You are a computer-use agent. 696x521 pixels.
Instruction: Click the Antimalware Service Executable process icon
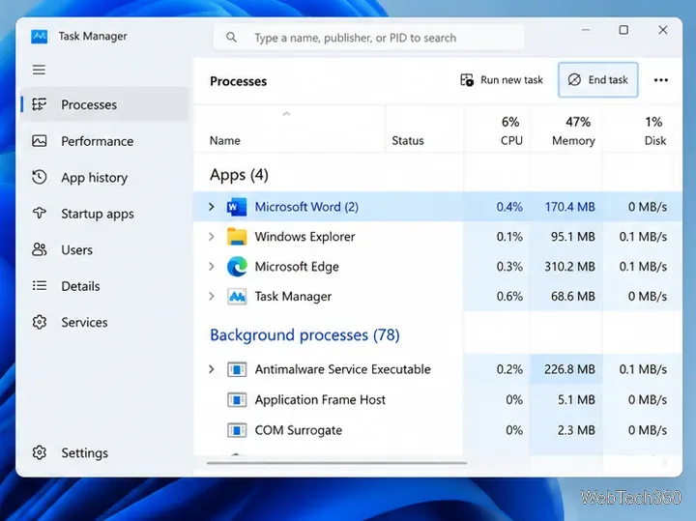tap(237, 369)
